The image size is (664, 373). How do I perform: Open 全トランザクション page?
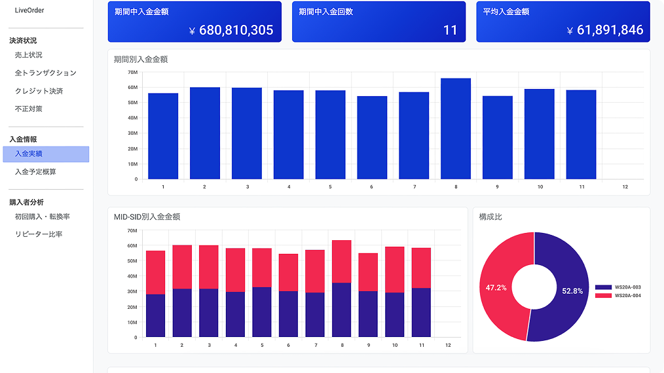(x=45, y=73)
